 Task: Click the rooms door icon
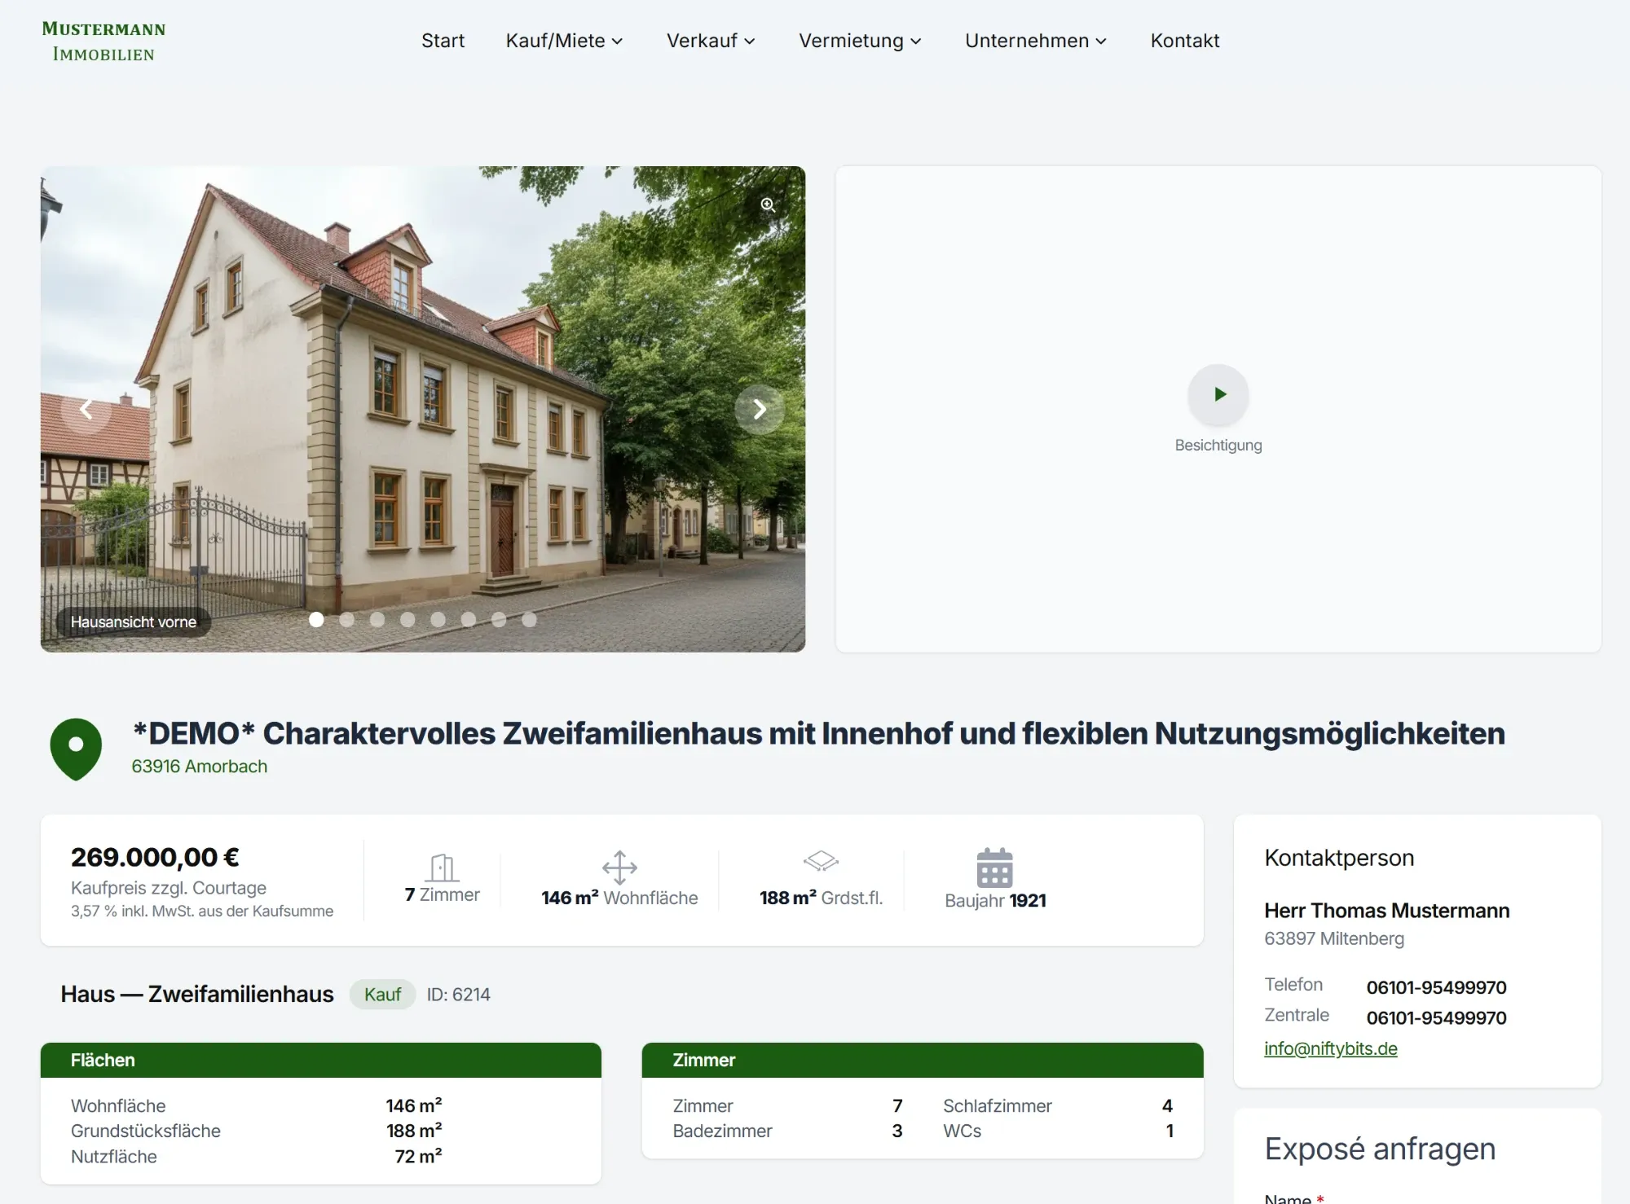[443, 868]
